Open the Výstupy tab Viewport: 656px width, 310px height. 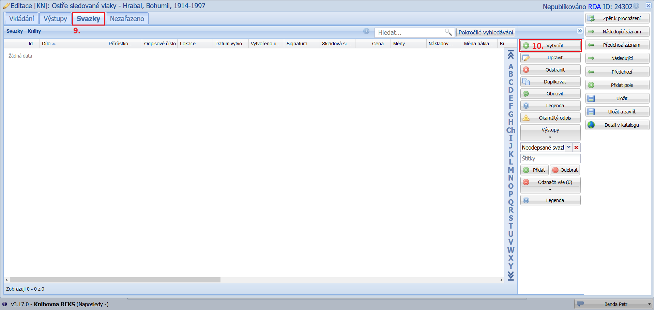point(55,19)
